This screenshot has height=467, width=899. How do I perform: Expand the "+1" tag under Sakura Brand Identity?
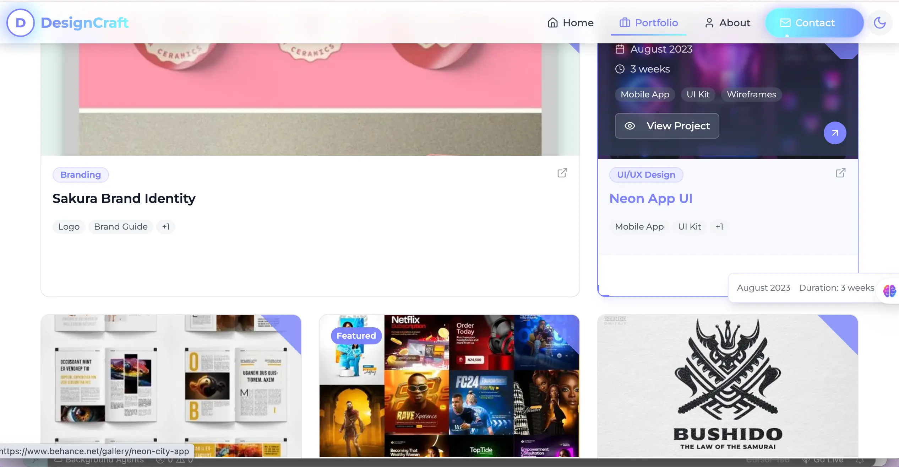[165, 226]
